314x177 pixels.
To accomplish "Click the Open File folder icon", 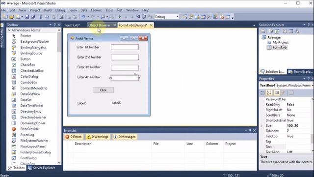I will [11, 17].
